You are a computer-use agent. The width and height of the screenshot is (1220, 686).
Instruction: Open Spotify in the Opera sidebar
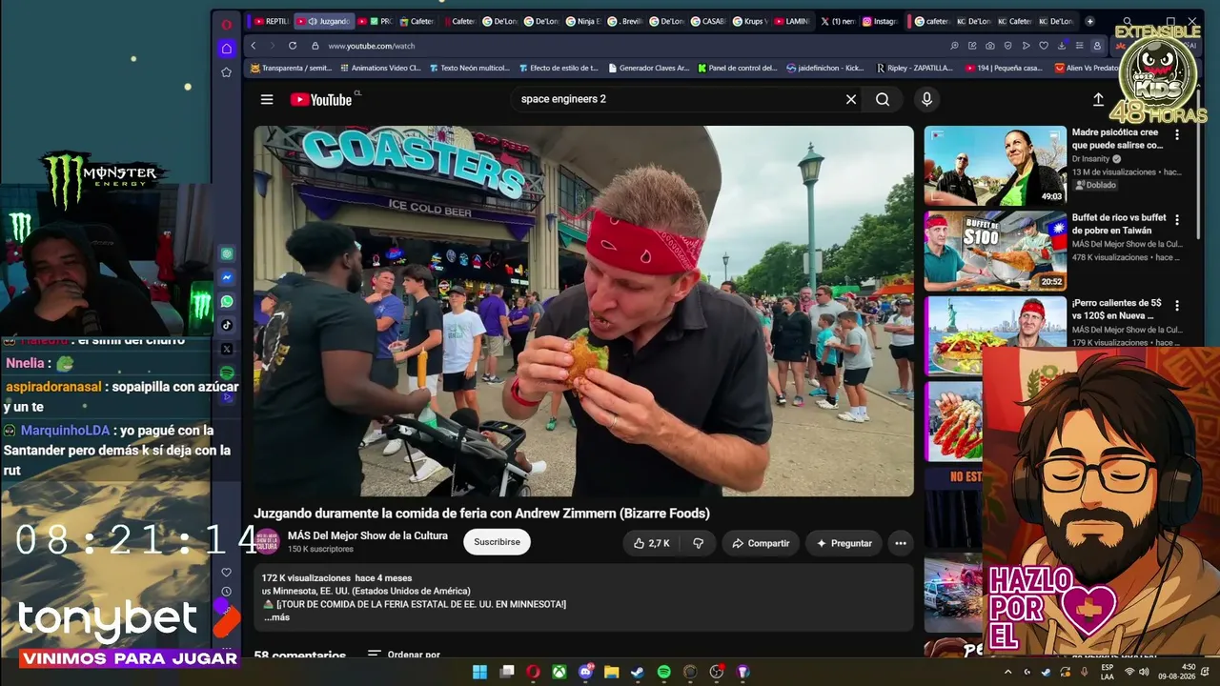227,373
